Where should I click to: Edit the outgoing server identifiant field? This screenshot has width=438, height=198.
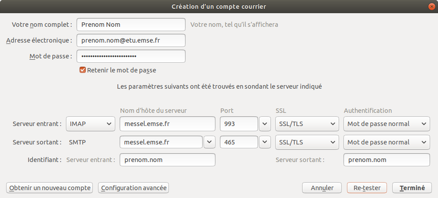(x=386, y=160)
